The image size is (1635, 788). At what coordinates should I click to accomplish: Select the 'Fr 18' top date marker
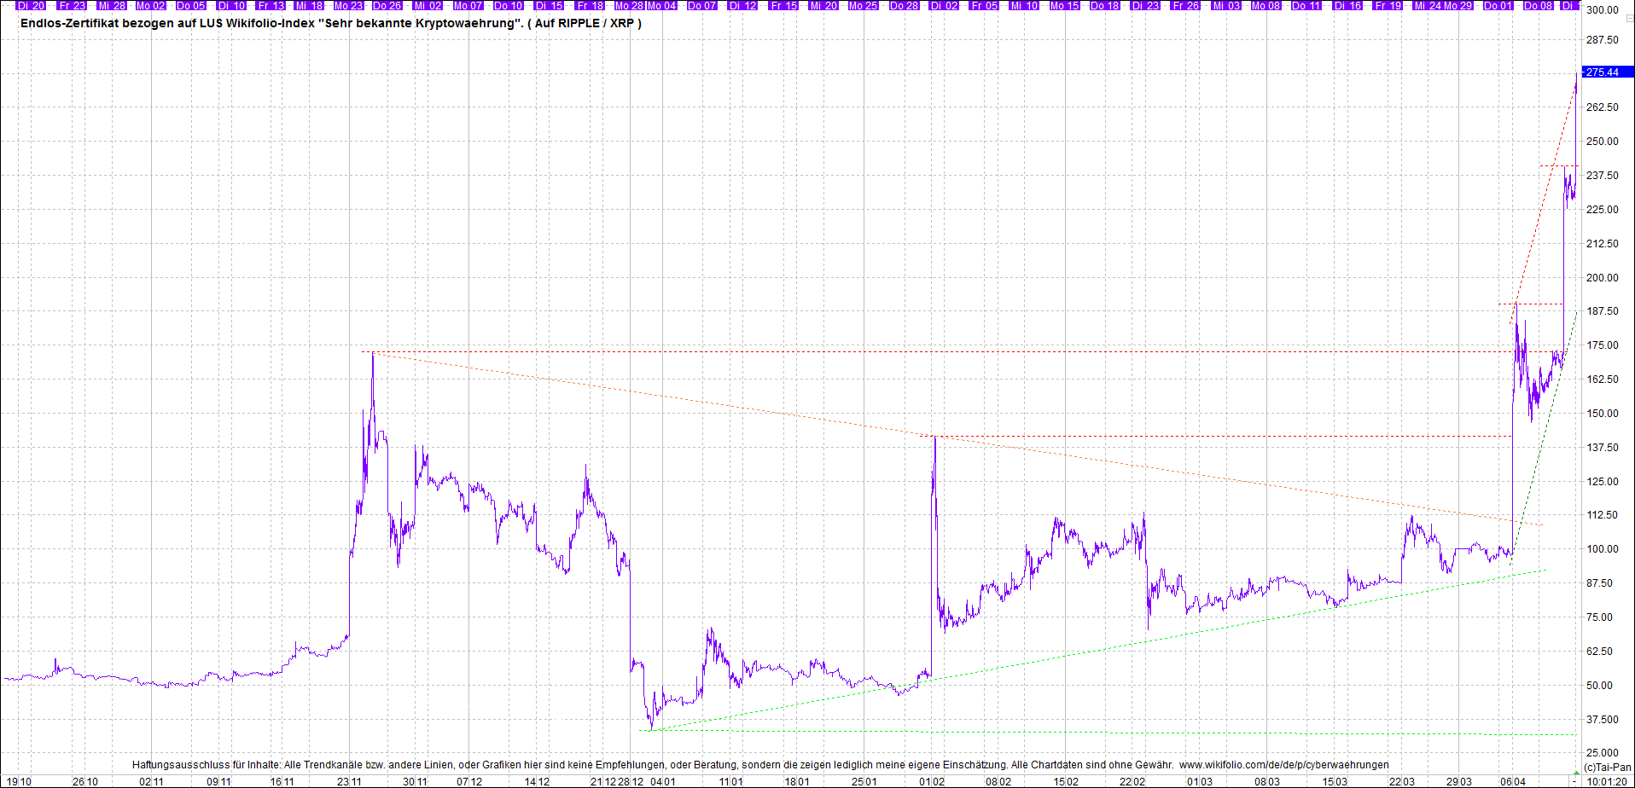(590, 6)
